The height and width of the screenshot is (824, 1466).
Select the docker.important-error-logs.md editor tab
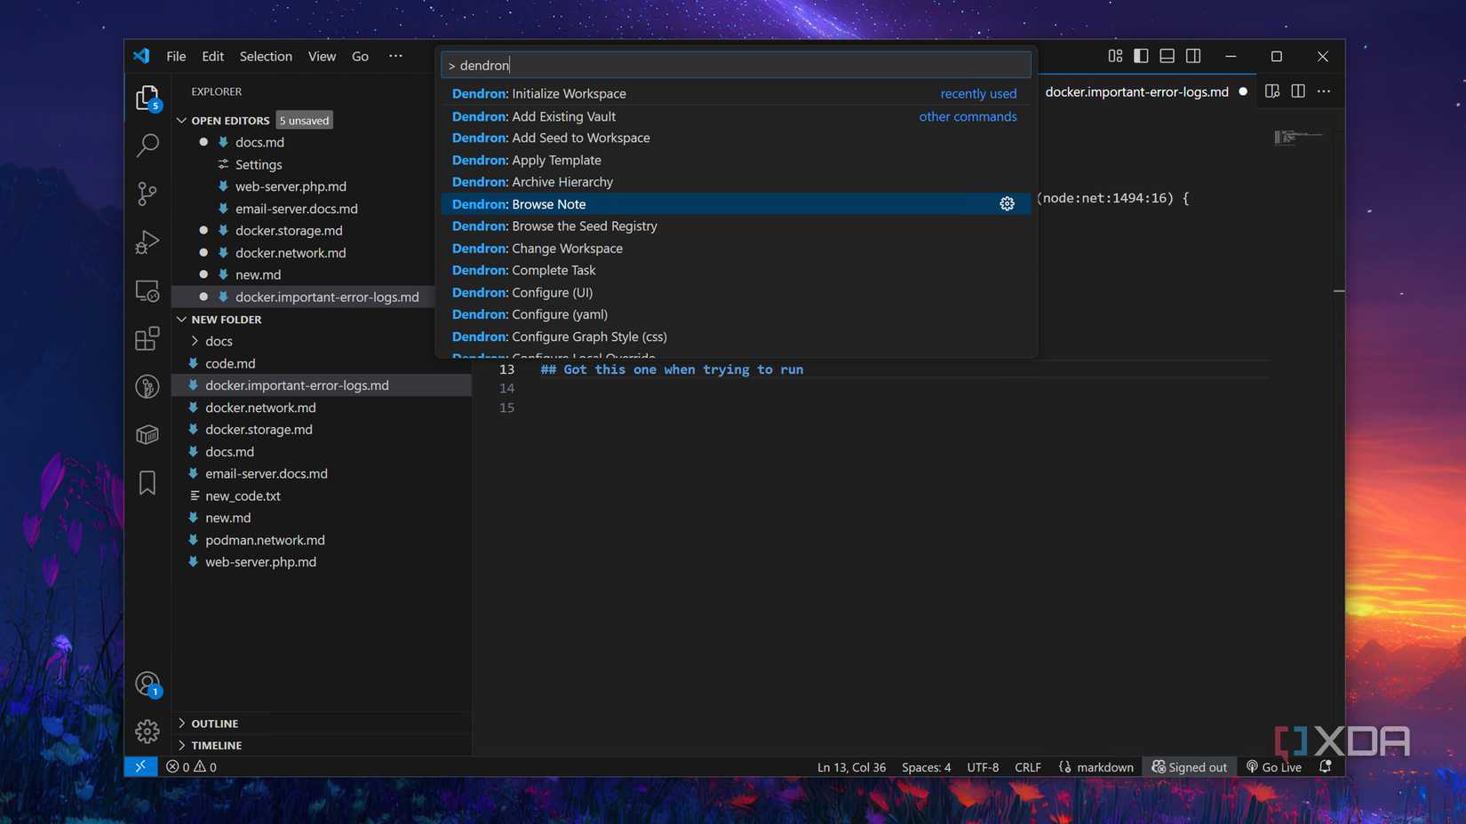[x=1140, y=91]
